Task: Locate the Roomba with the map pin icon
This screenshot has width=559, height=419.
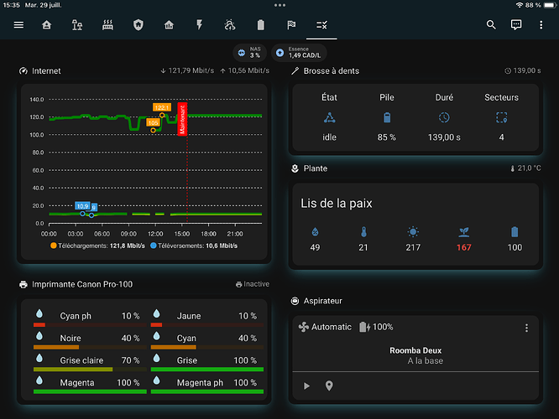Action: [329, 385]
